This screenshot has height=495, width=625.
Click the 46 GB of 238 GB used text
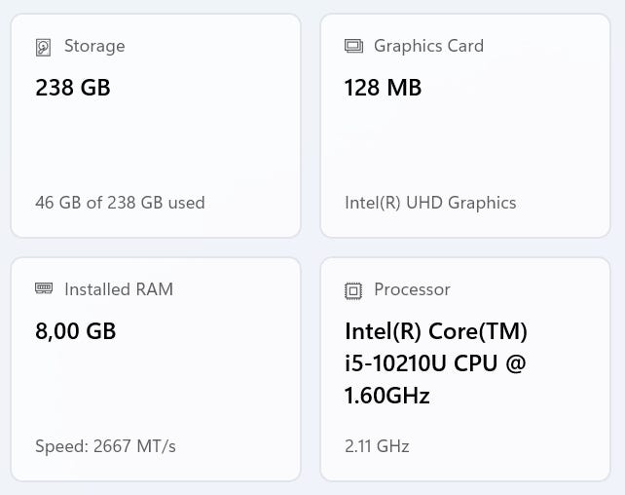[x=120, y=203]
